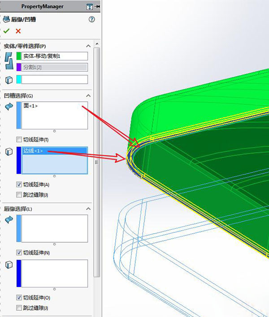
Task: Click lip face selection icon
Action: (x=9, y=219)
